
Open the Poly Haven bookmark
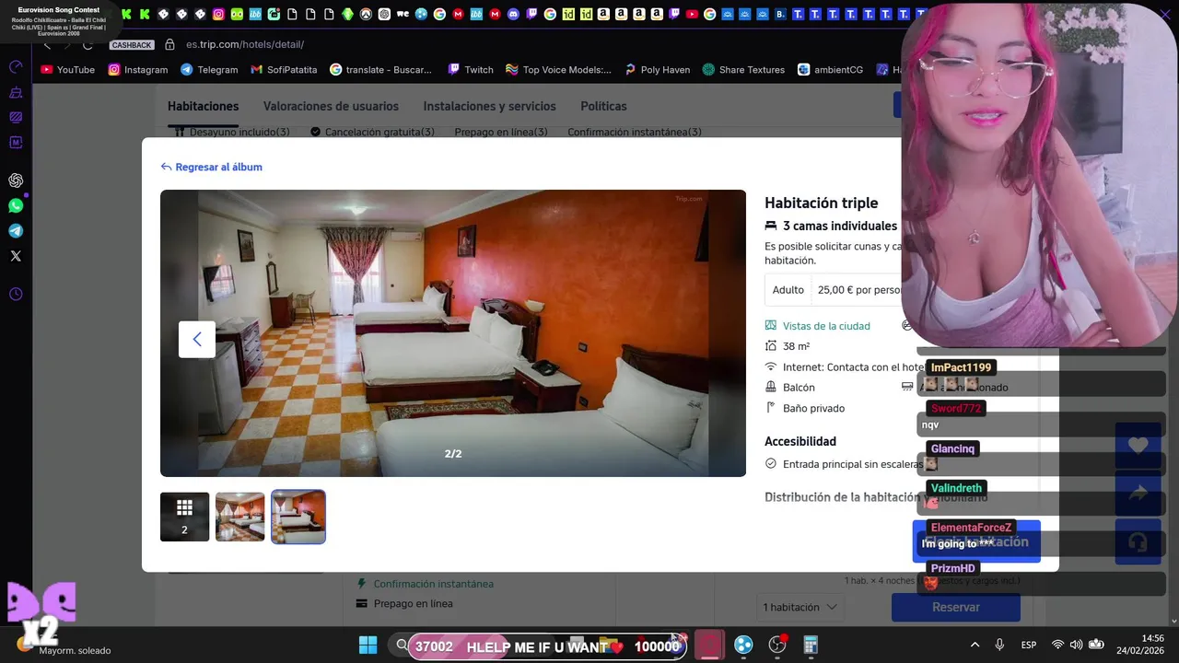tap(657, 69)
